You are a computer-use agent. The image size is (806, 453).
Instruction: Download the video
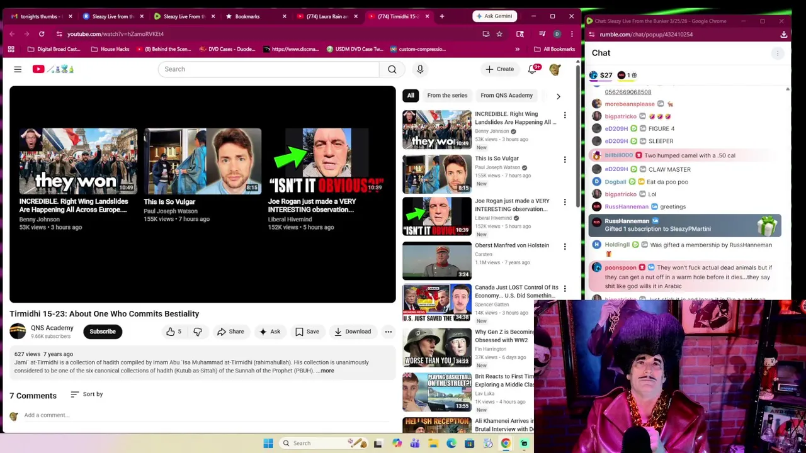point(353,332)
